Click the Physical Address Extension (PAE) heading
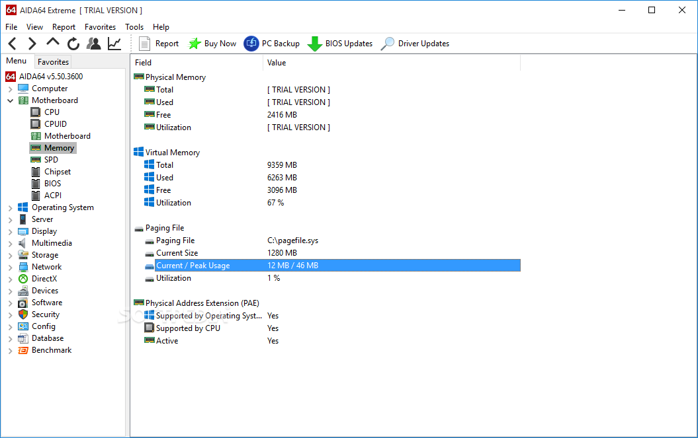698x438 pixels. pyautogui.click(x=202, y=303)
